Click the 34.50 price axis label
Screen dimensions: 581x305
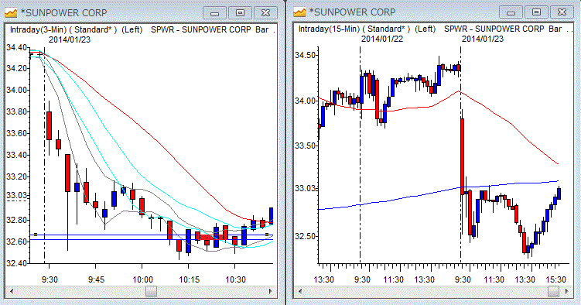(306, 56)
